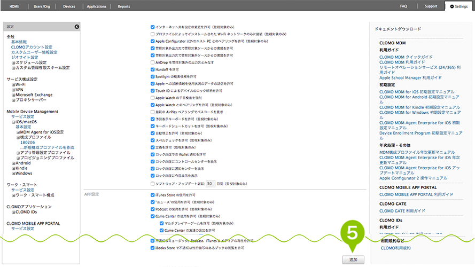Viewport: 475px width, 267px height.
Task: Open CLOMO利用規約 link
Action: click(395, 248)
